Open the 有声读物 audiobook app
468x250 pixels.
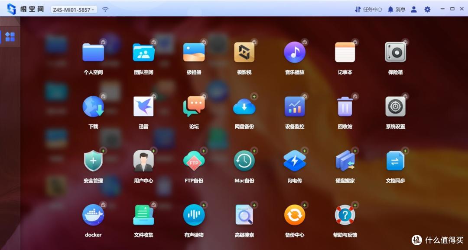194,215
